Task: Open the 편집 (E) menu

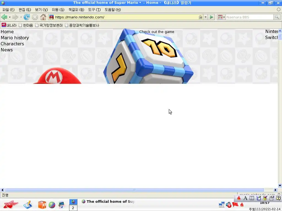Action: [25, 10]
